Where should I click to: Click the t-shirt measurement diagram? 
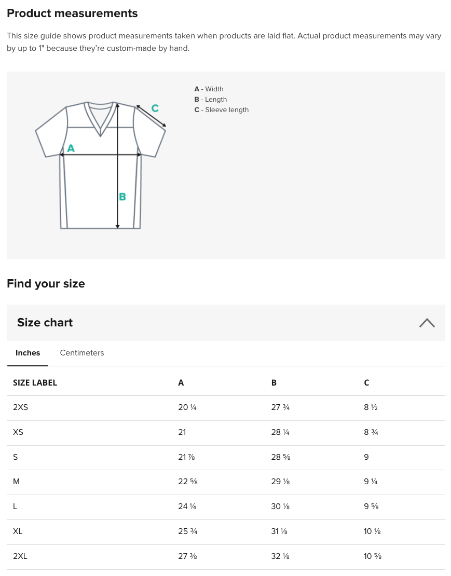100,165
